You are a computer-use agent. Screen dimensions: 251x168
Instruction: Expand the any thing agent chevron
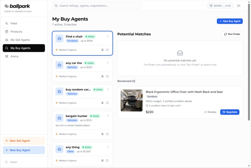point(108,147)
